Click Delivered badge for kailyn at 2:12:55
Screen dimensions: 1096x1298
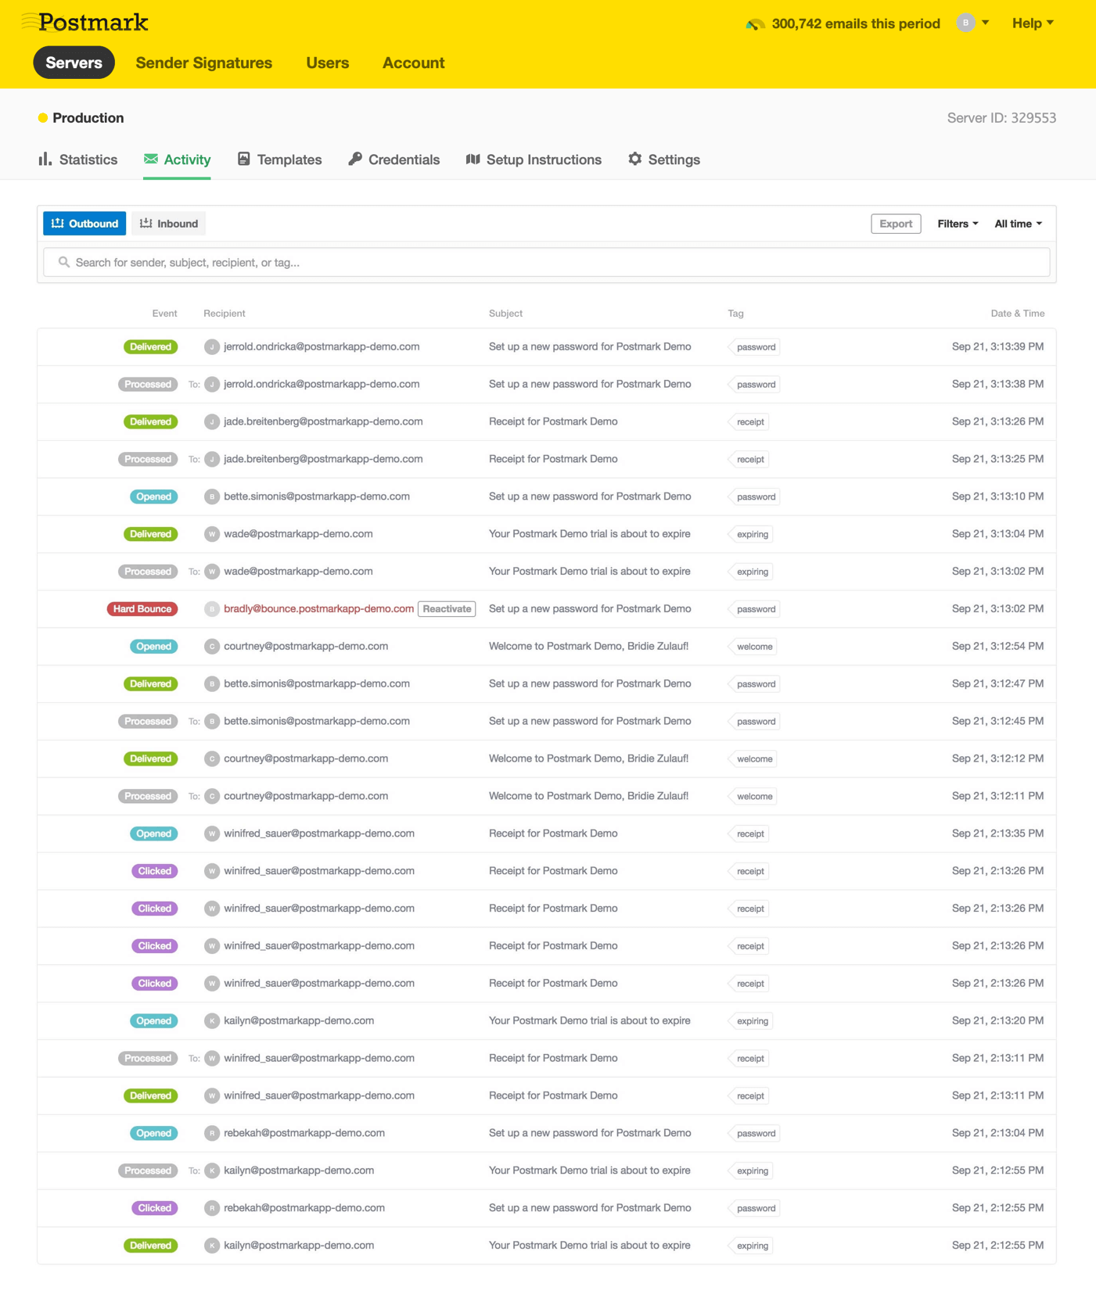[x=151, y=1246]
